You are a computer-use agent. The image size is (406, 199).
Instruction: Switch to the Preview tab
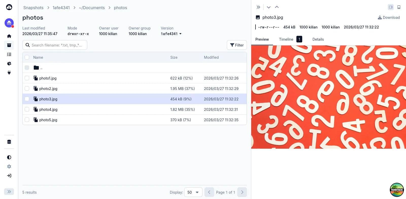point(262,39)
